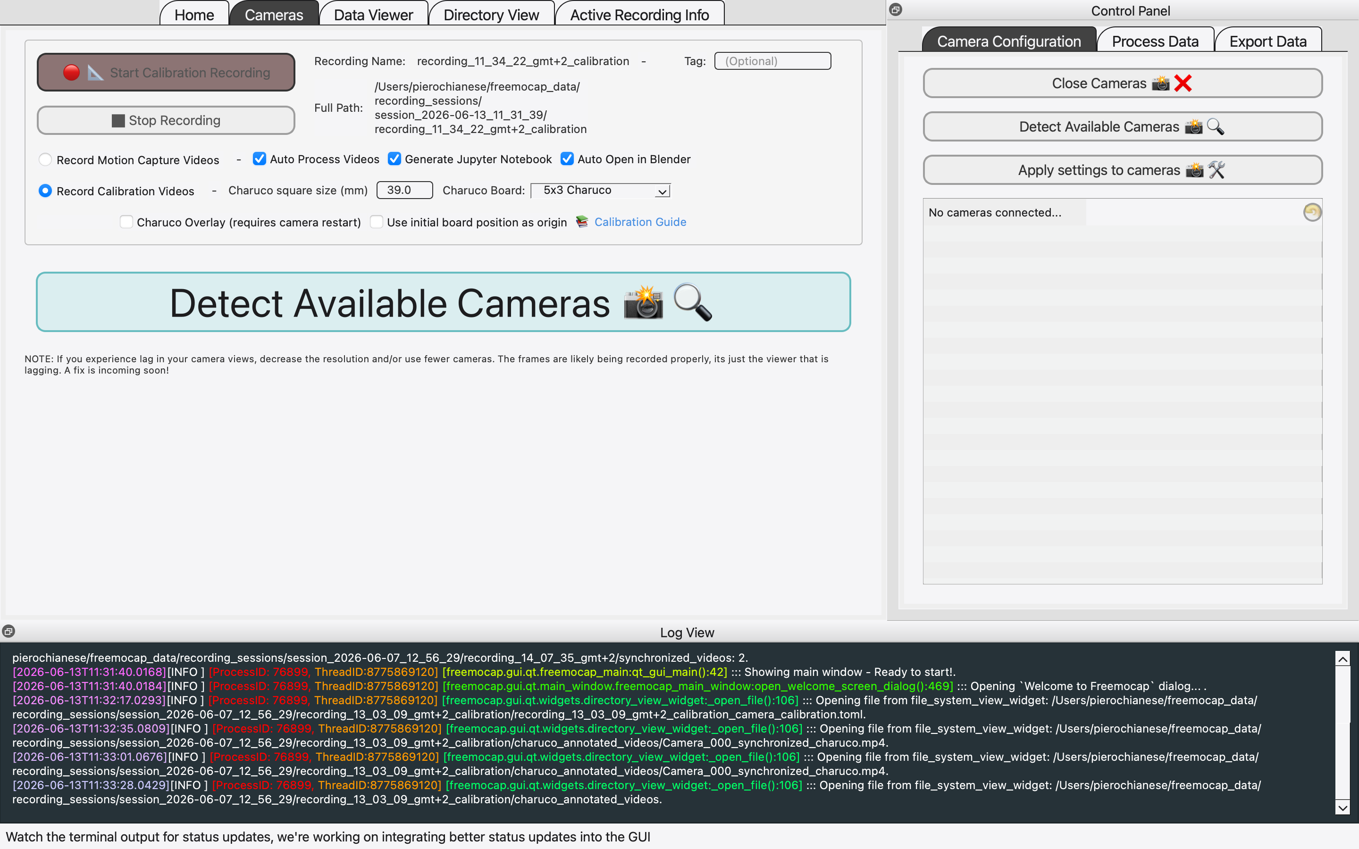Click the 'No cameras connected...' text
The image size is (1359, 849).
click(995, 212)
